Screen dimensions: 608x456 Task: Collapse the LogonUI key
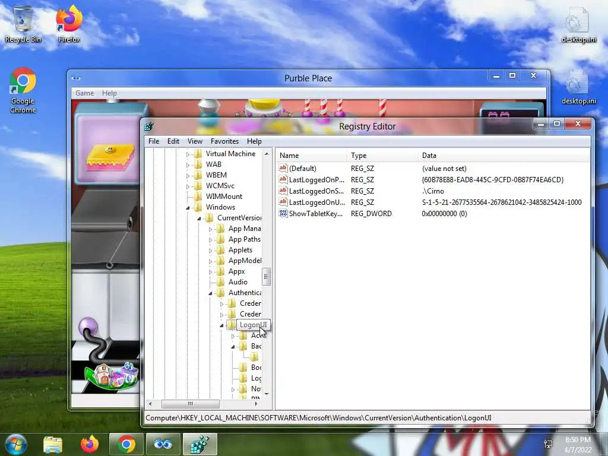pos(221,326)
